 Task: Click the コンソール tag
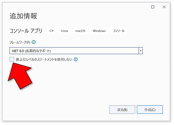tap(119, 31)
